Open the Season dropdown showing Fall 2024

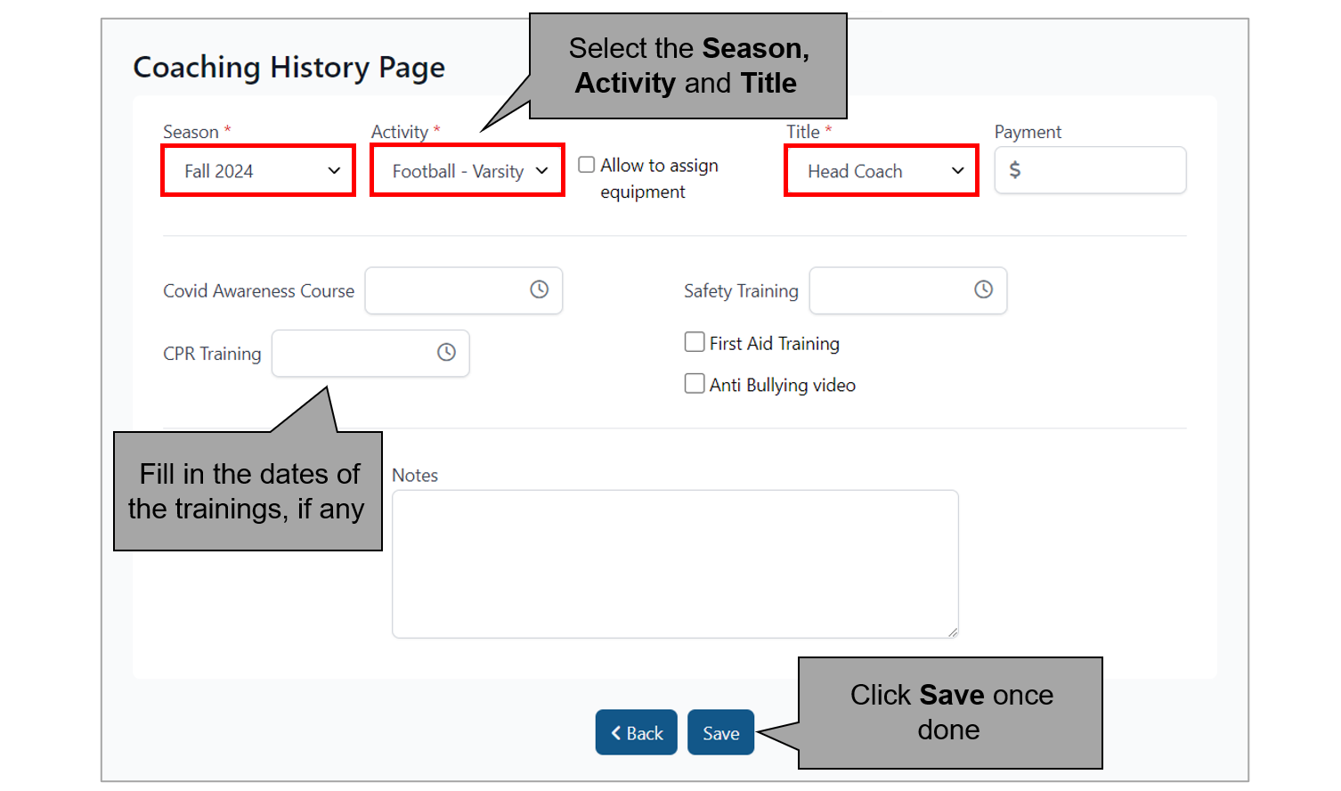[x=249, y=171]
